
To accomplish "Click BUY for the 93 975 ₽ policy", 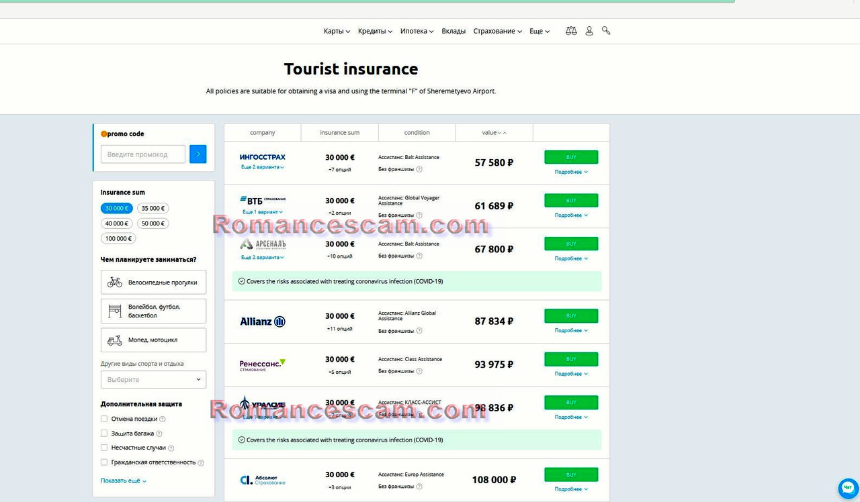I will point(571,359).
